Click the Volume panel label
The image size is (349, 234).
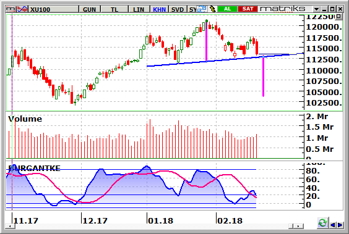25,119
